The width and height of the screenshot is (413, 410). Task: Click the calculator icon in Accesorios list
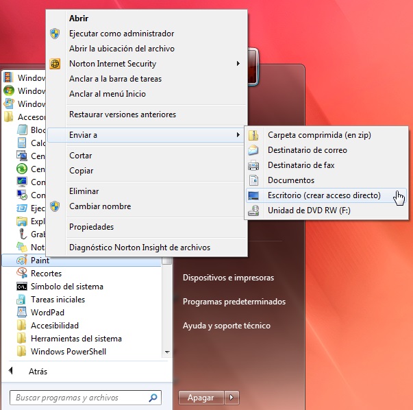(x=22, y=143)
